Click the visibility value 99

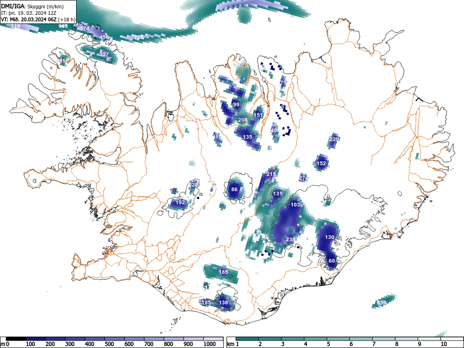[236, 104]
